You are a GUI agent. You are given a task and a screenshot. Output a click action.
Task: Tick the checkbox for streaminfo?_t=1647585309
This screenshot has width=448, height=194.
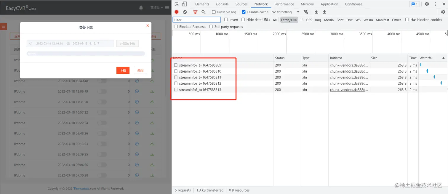click(176, 65)
